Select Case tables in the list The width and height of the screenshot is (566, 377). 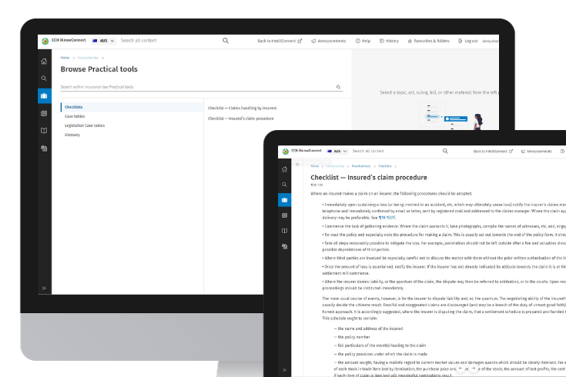(x=75, y=116)
